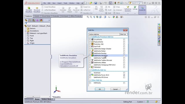Image resolution: width=185 pixels, height=104 pixels.
Task: Open the Curves tool
Action: tap(135, 8)
